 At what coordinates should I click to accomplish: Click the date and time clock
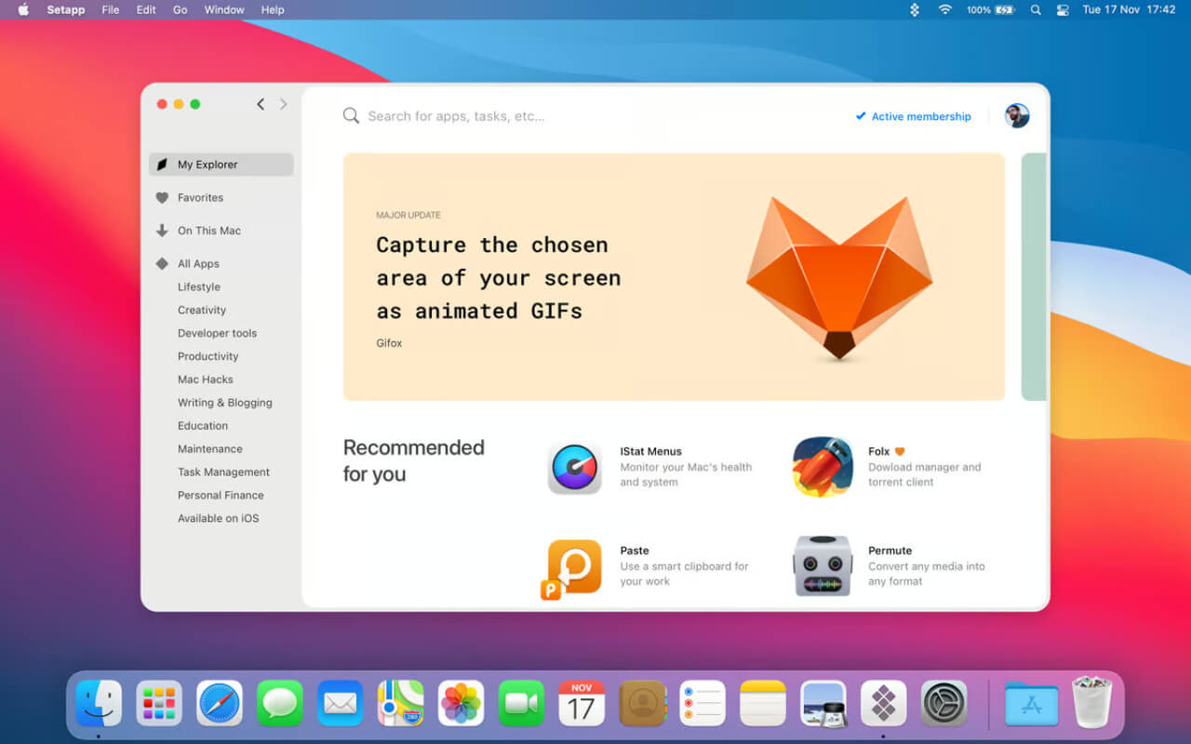pyautogui.click(x=1129, y=9)
